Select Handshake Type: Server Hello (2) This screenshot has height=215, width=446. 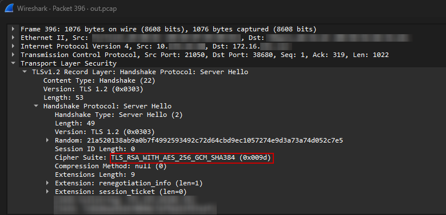(118, 115)
